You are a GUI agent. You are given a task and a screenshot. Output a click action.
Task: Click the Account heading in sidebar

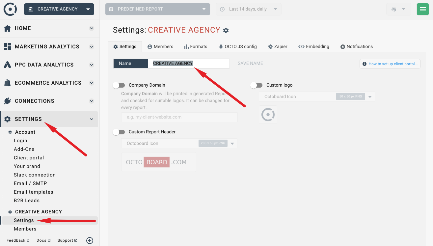[25, 132]
